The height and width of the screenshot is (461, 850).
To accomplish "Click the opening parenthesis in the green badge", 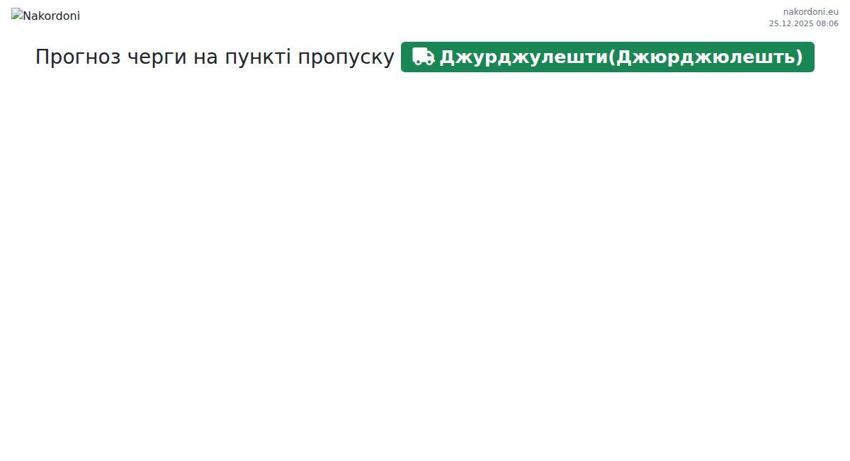I will point(611,57).
